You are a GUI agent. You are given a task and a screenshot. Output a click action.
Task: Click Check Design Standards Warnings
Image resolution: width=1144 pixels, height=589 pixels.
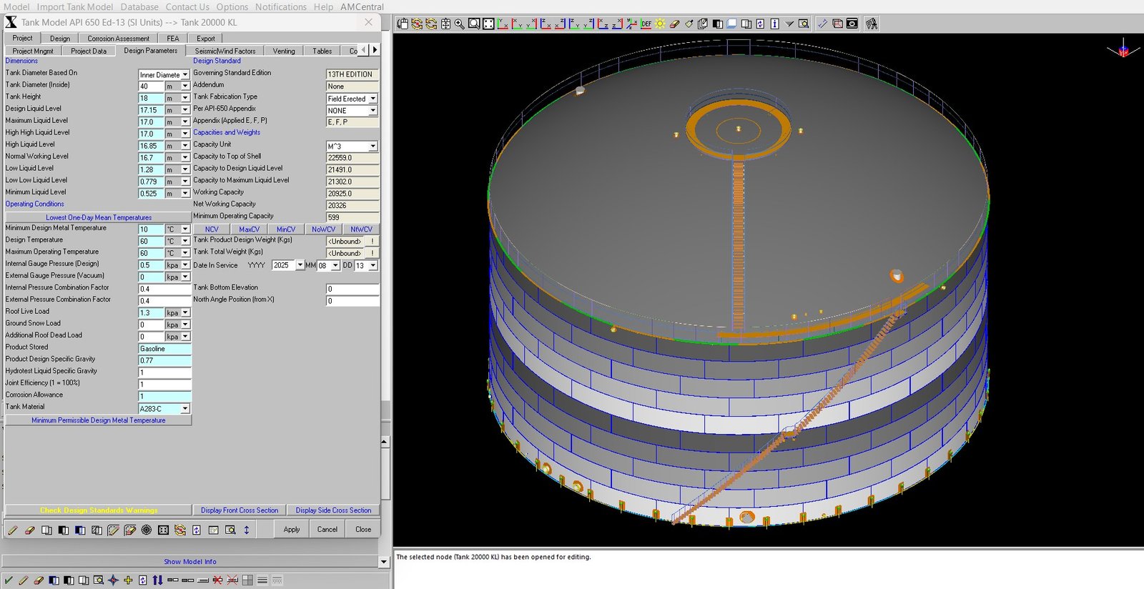[x=99, y=510]
